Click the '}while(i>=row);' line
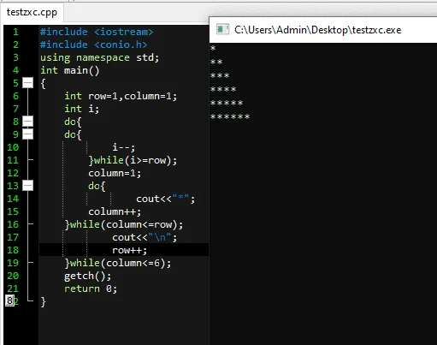 coord(133,160)
